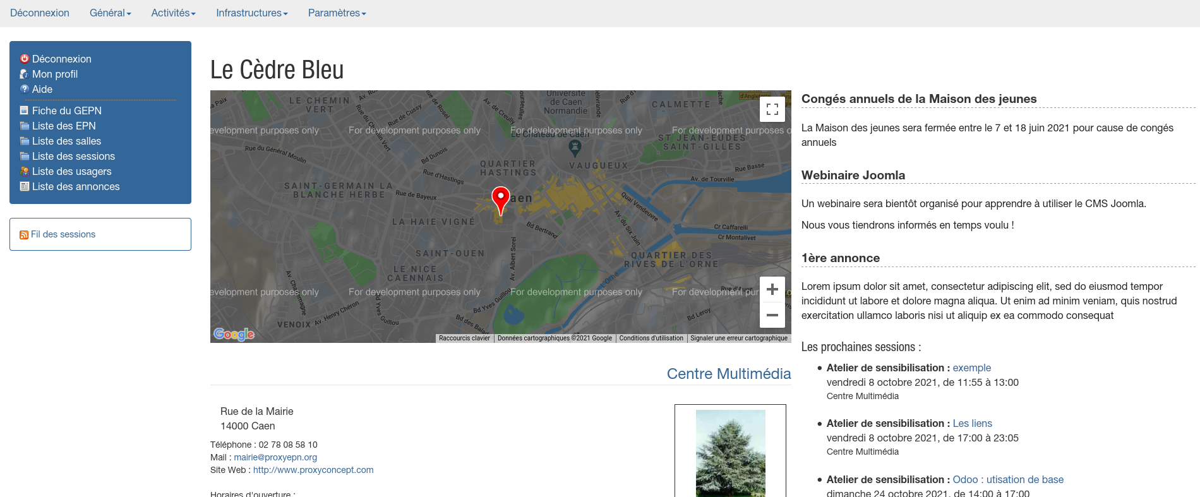
Task: Expand the Activités dropdown menu
Action: [x=173, y=13]
